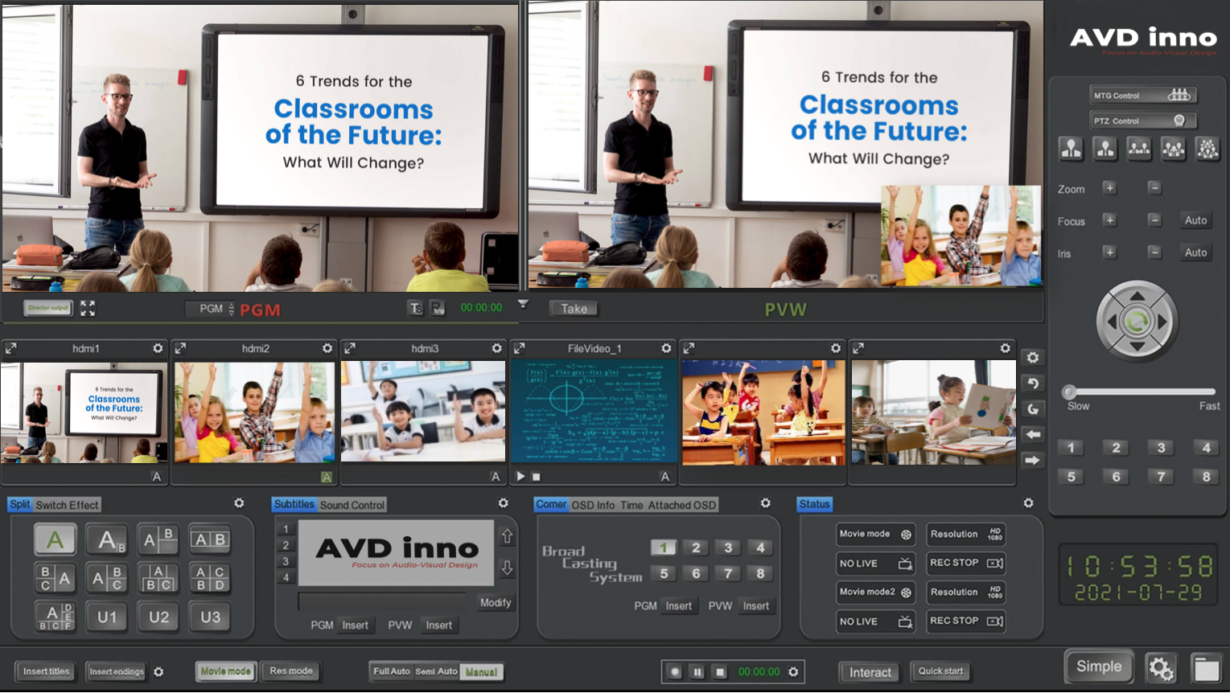Viewport: 1230px width, 693px height.
Task: Choose the U2 user layout
Action: tap(158, 617)
